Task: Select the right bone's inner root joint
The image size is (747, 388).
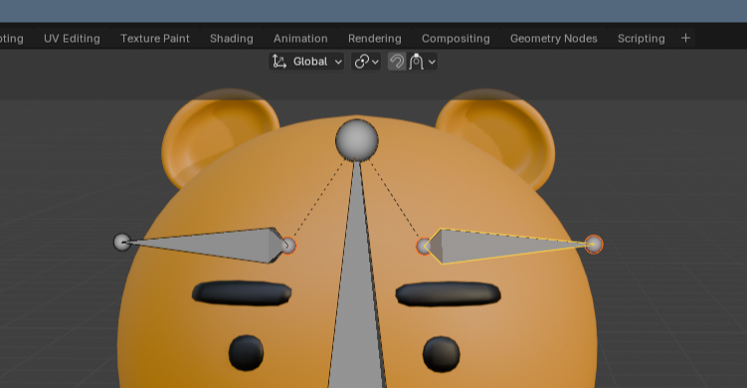Action: (424, 247)
